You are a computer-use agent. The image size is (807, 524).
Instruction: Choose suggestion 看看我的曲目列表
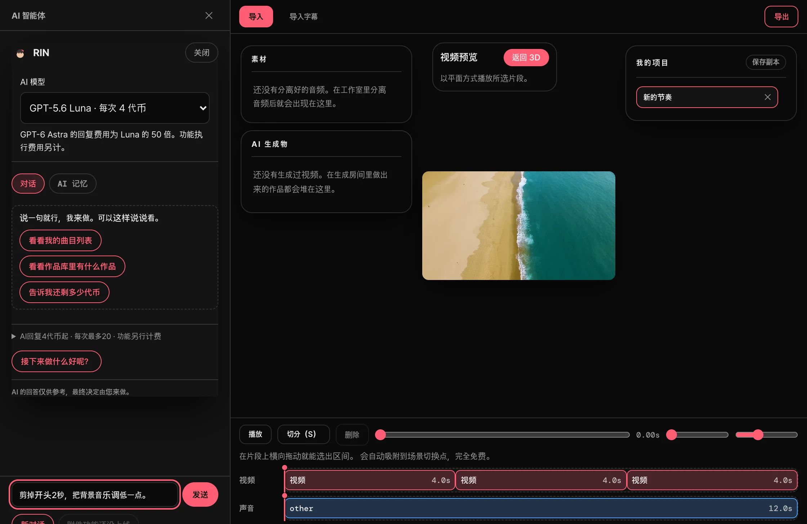(61, 240)
